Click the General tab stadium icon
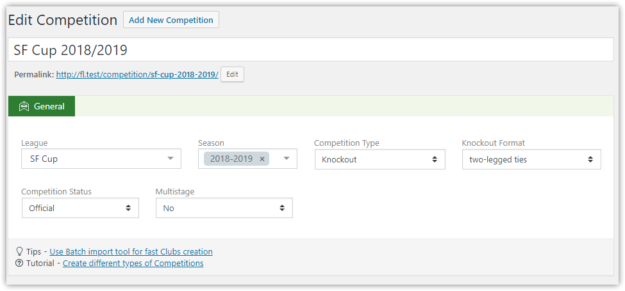This screenshot has height=291, width=625. [x=24, y=106]
